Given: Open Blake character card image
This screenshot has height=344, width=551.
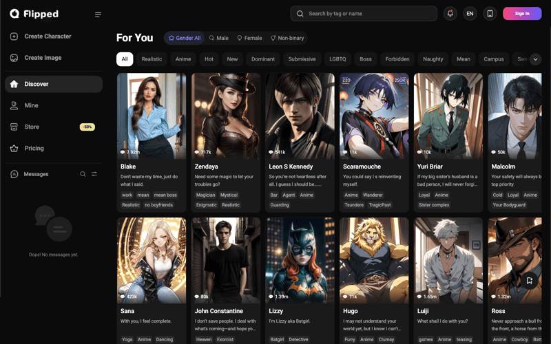Looking at the screenshot, I should (x=152, y=116).
